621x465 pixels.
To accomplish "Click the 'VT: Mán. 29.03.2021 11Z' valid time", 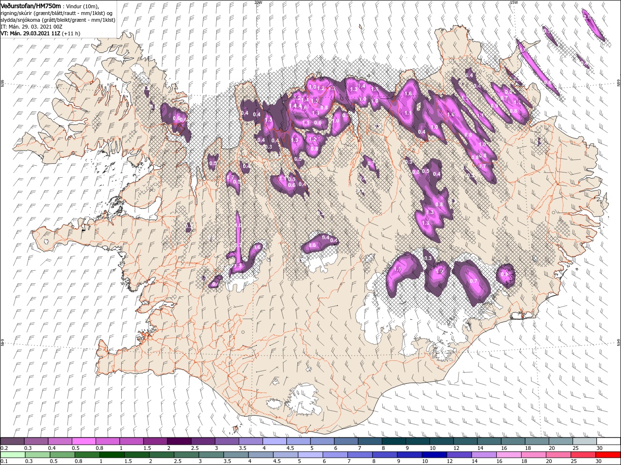I will [x=31, y=33].
